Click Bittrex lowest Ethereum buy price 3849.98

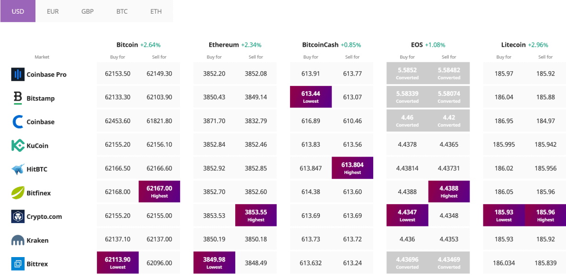(214, 262)
